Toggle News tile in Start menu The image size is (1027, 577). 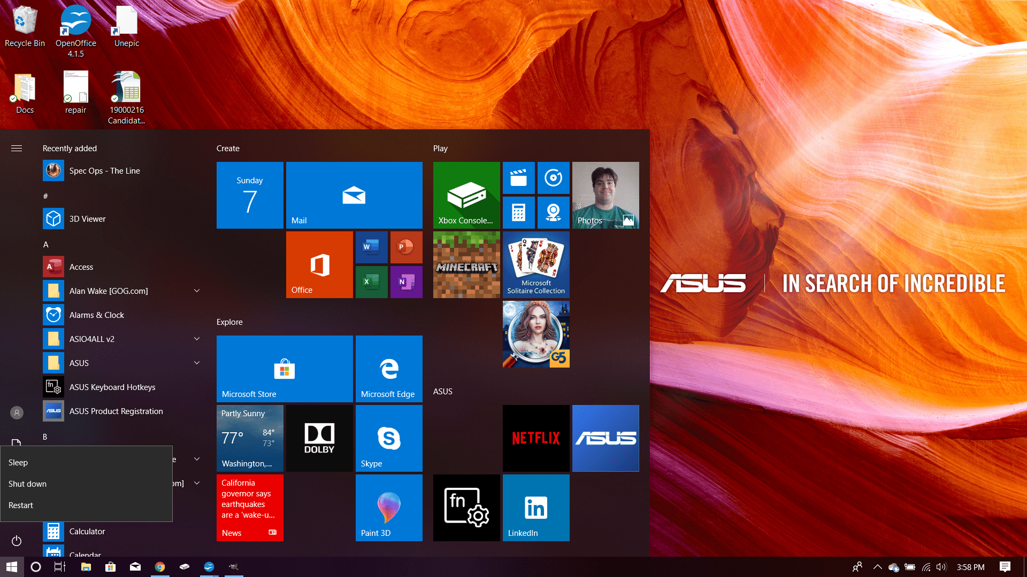click(250, 507)
